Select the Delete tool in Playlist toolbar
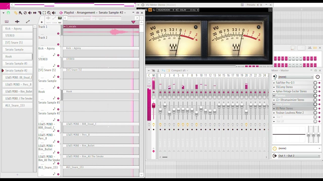 (x=25, y=13)
